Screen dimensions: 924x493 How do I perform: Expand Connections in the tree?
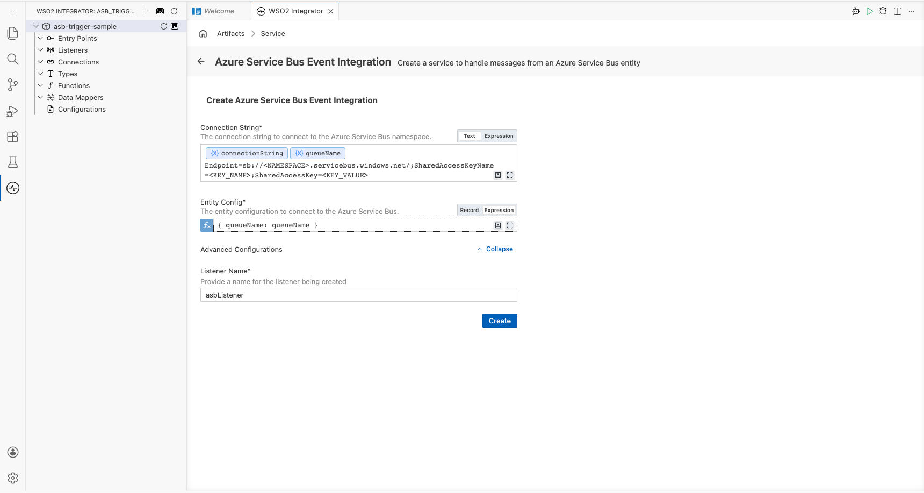[x=40, y=62]
